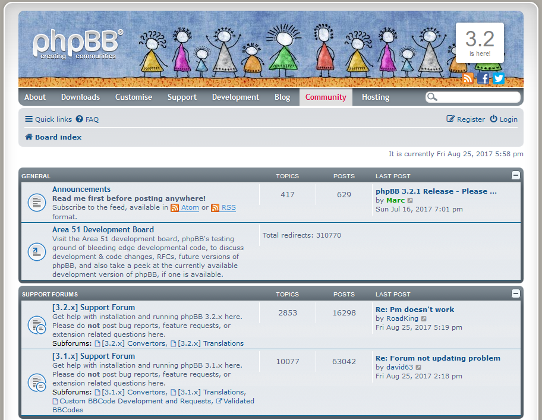Click the [3.1.x] Translations subforum icon
This screenshot has height=420, width=542.
(174, 392)
